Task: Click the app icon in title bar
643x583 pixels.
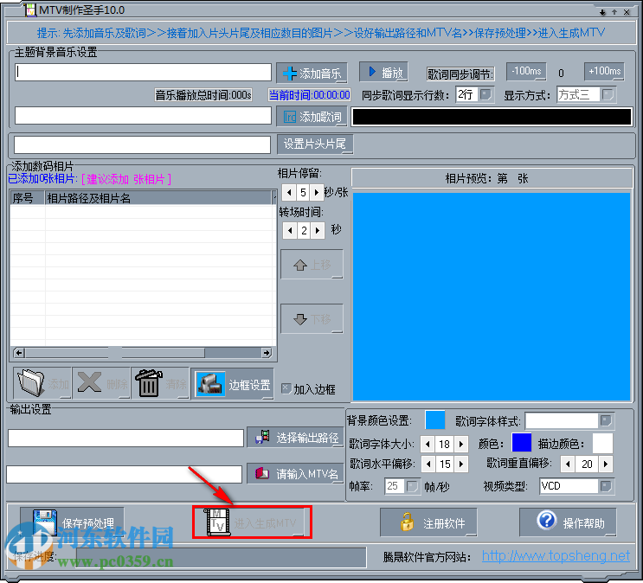Action: pos(31,10)
